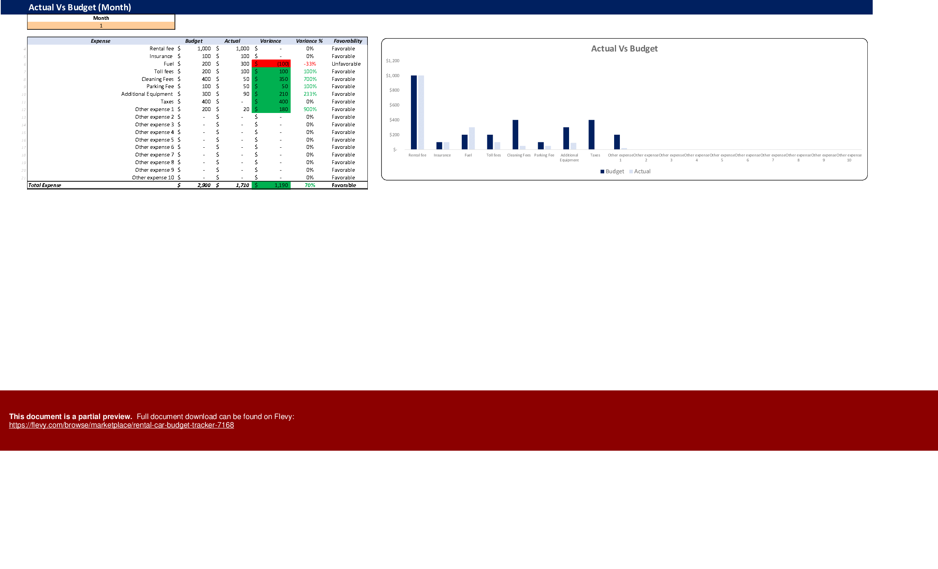Click the 70% total variance percentage value

310,185
